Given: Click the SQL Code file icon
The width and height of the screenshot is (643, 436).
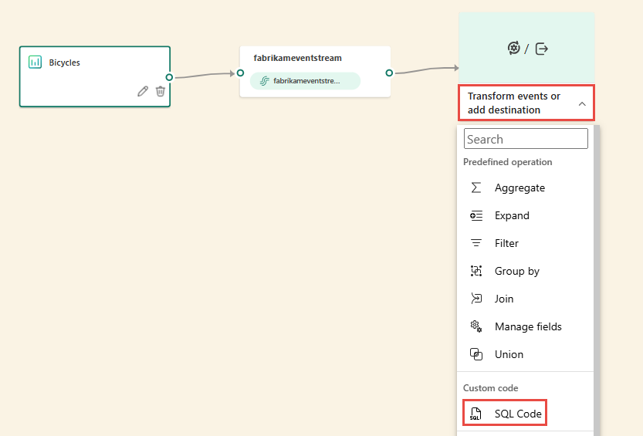Looking at the screenshot, I should click(476, 414).
